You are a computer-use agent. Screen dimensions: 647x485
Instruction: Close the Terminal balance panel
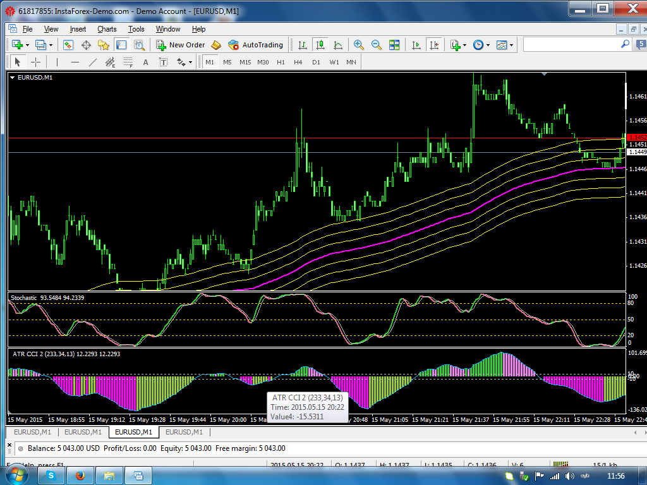pos(9,445)
